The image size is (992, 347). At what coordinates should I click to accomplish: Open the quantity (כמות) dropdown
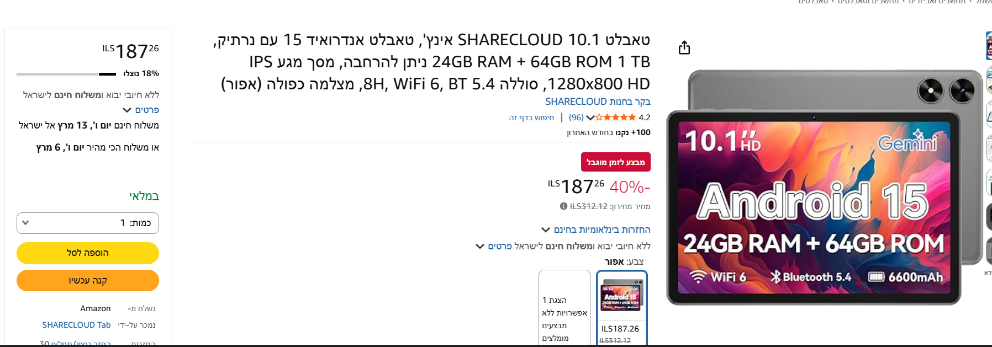[88, 223]
